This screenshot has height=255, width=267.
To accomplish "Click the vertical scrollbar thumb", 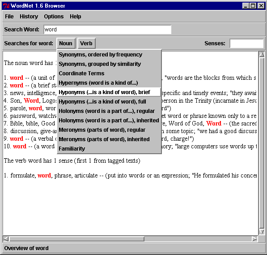I will coord(262,143).
